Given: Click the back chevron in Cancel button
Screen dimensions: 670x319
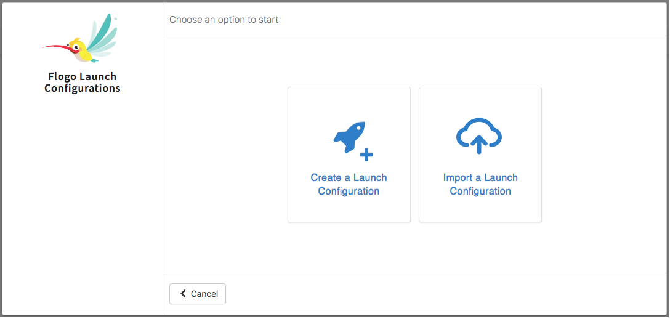Looking at the screenshot, I should [183, 294].
